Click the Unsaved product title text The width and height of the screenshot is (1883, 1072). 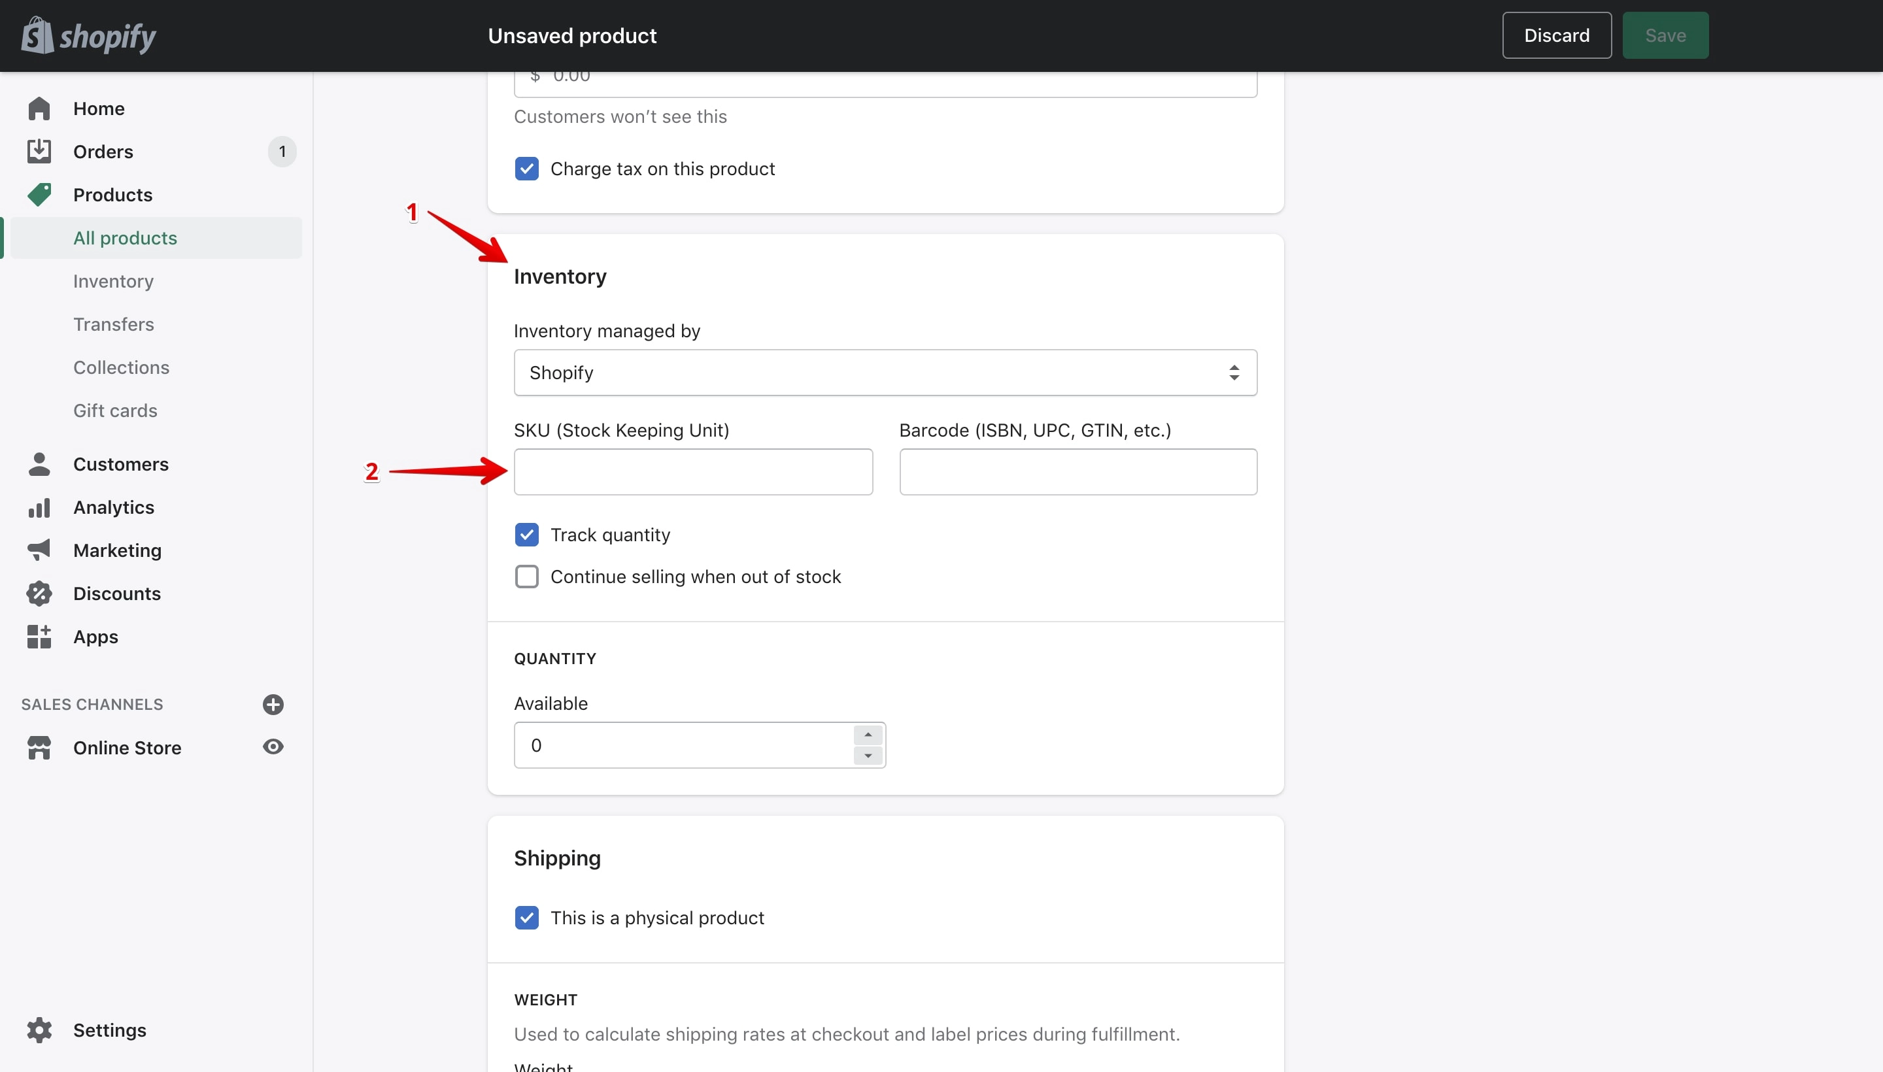[572, 35]
